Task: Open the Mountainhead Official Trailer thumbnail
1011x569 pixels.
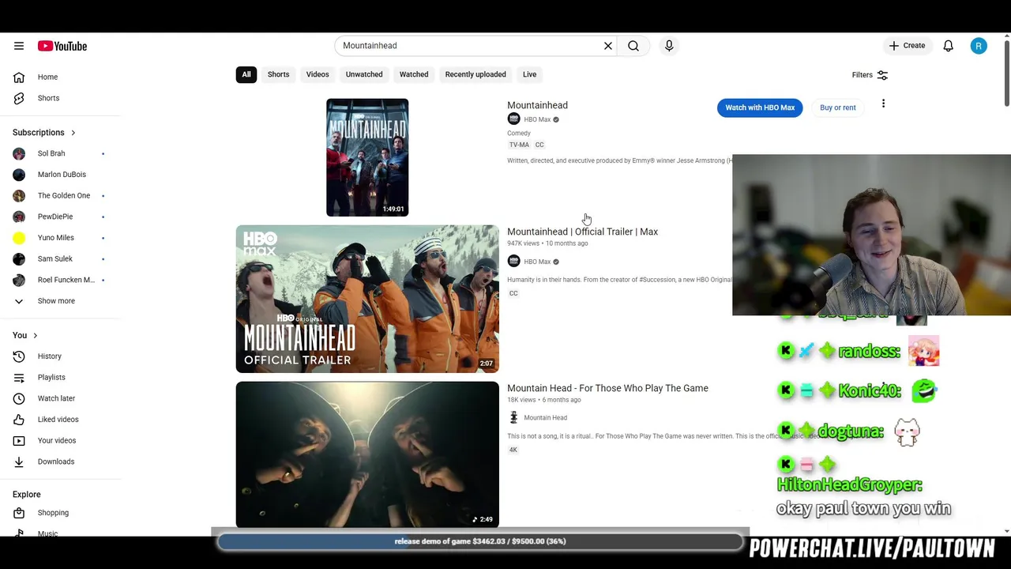Action: pyautogui.click(x=367, y=299)
